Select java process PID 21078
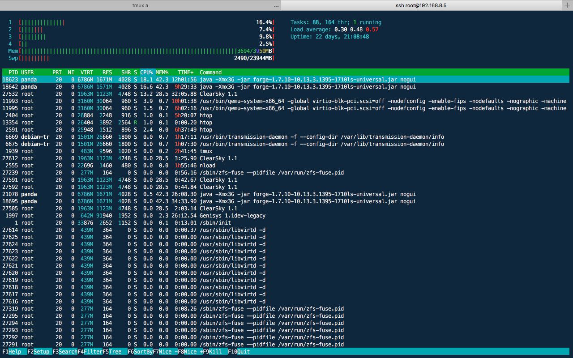The height and width of the screenshot is (358, 573). click(286, 194)
